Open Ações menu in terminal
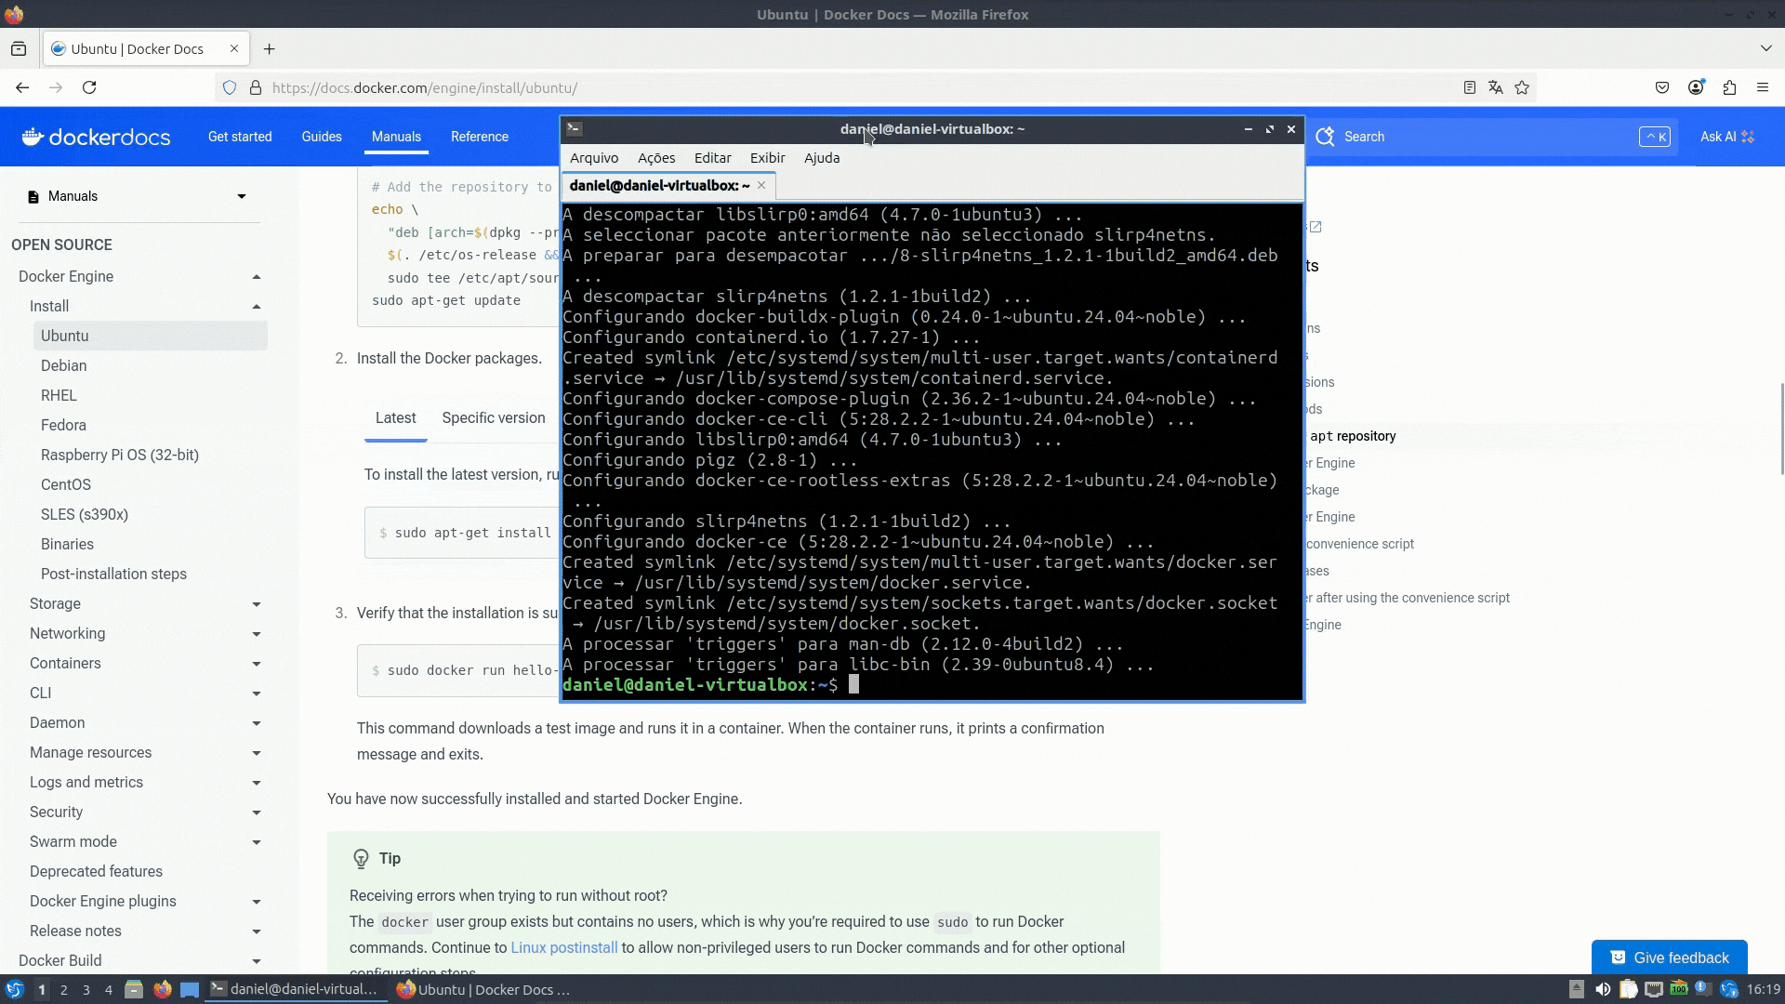 coord(656,158)
